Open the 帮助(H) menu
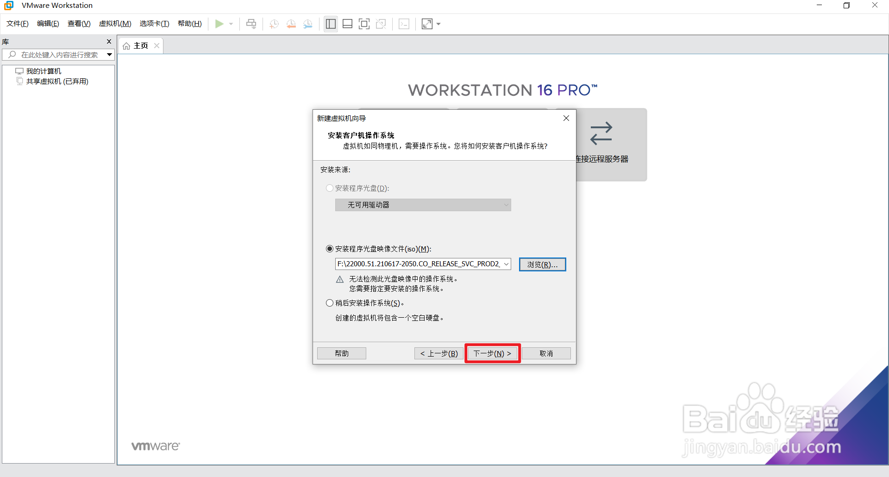889x477 pixels. (190, 24)
